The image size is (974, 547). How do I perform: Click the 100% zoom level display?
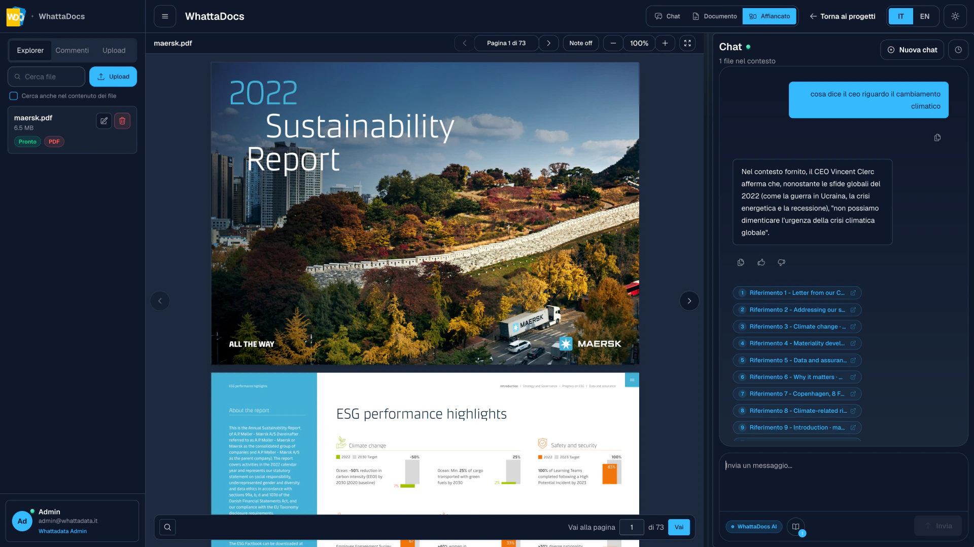click(x=639, y=43)
